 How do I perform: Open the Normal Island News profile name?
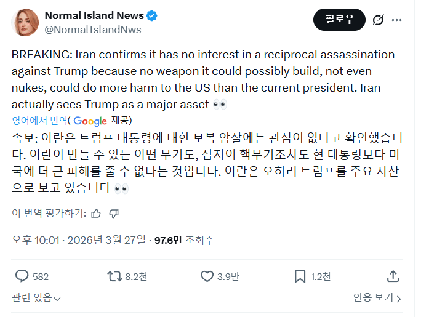pyautogui.click(x=94, y=15)
